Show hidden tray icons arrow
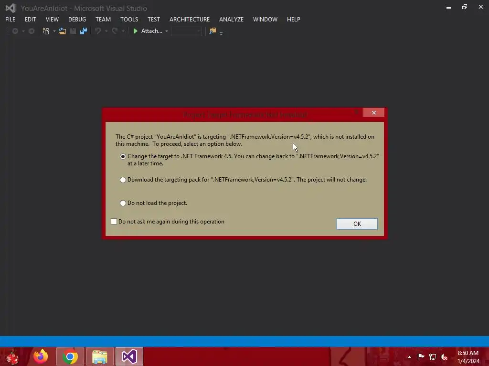Viewport: 489px width, 366px height. tap(409, 357)
